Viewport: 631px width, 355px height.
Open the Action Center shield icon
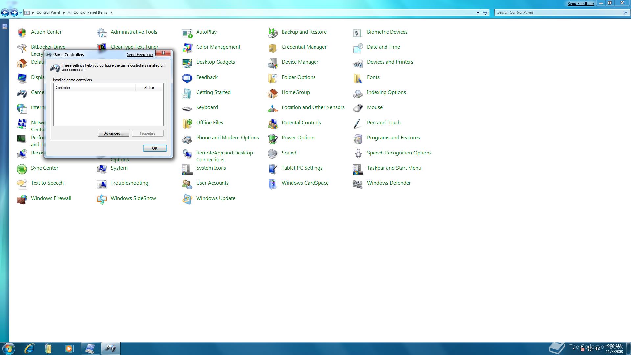(x=22, y=33)
